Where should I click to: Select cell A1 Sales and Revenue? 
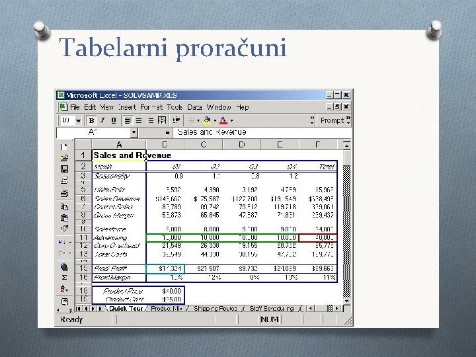click(119, 155)
